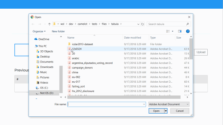Close the Open dialog
This screenshot has width=223, height=125.
click(189, 17)
